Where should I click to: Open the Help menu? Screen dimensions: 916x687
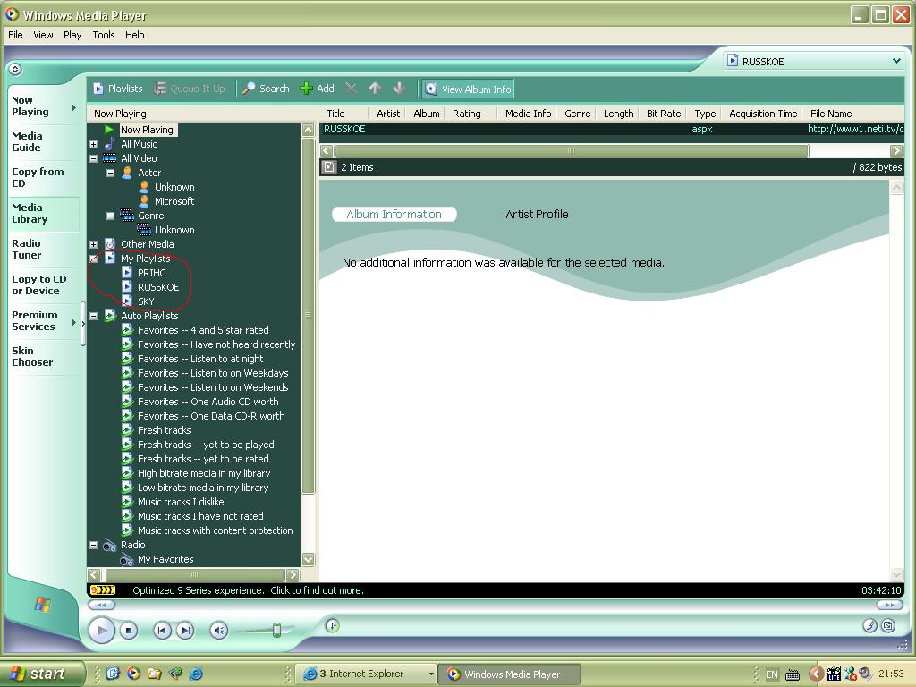(x=134, y=35)
